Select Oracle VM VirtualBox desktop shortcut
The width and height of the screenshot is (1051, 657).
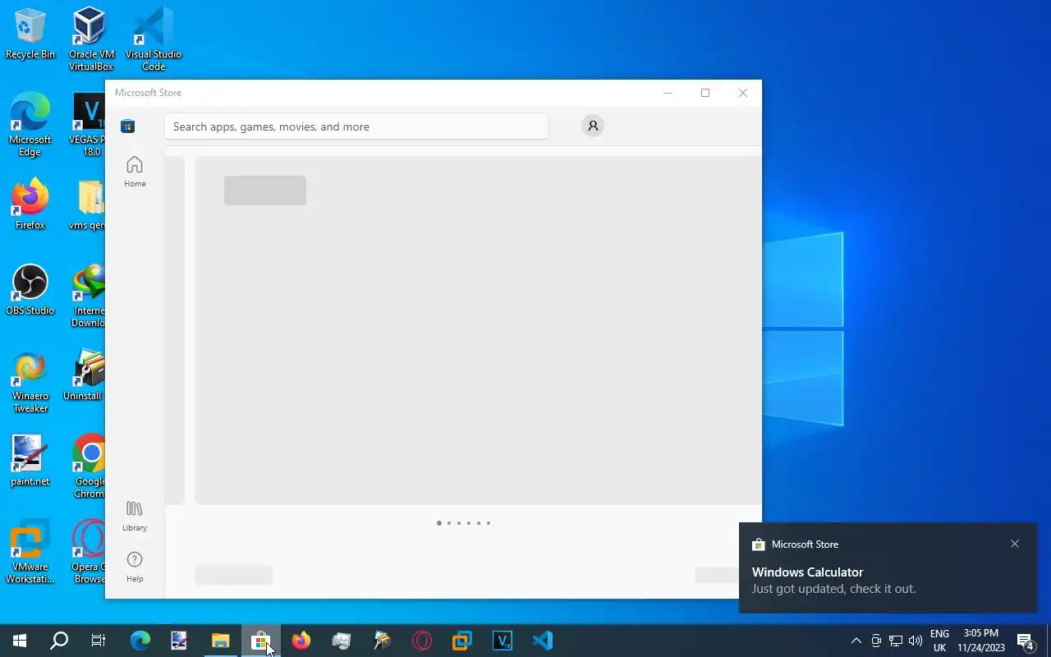(91, 39)
